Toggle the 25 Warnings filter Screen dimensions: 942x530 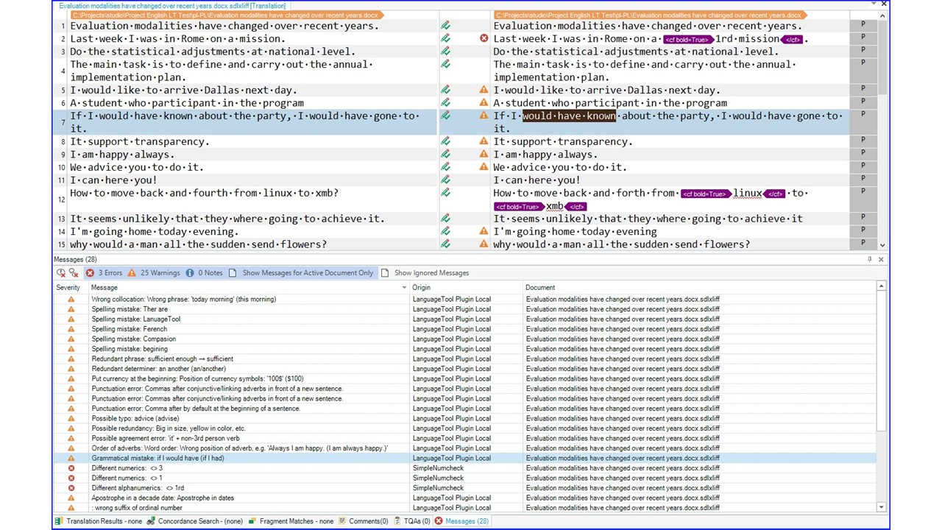(153, 273)
